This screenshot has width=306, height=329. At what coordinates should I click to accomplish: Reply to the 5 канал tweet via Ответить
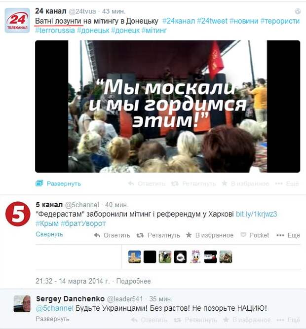pos(112,235)
